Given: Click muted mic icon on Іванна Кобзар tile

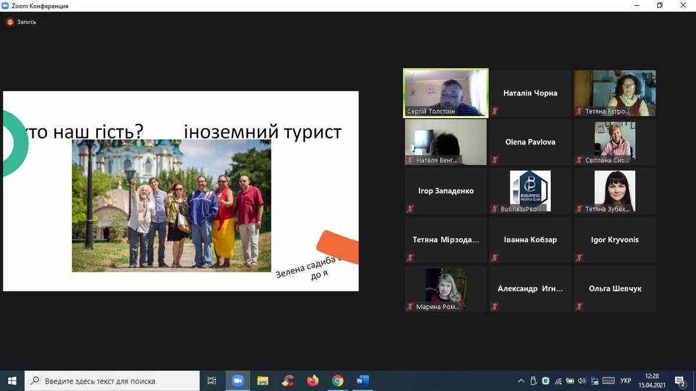Looking at the screenshot, I should click(495, 258).
